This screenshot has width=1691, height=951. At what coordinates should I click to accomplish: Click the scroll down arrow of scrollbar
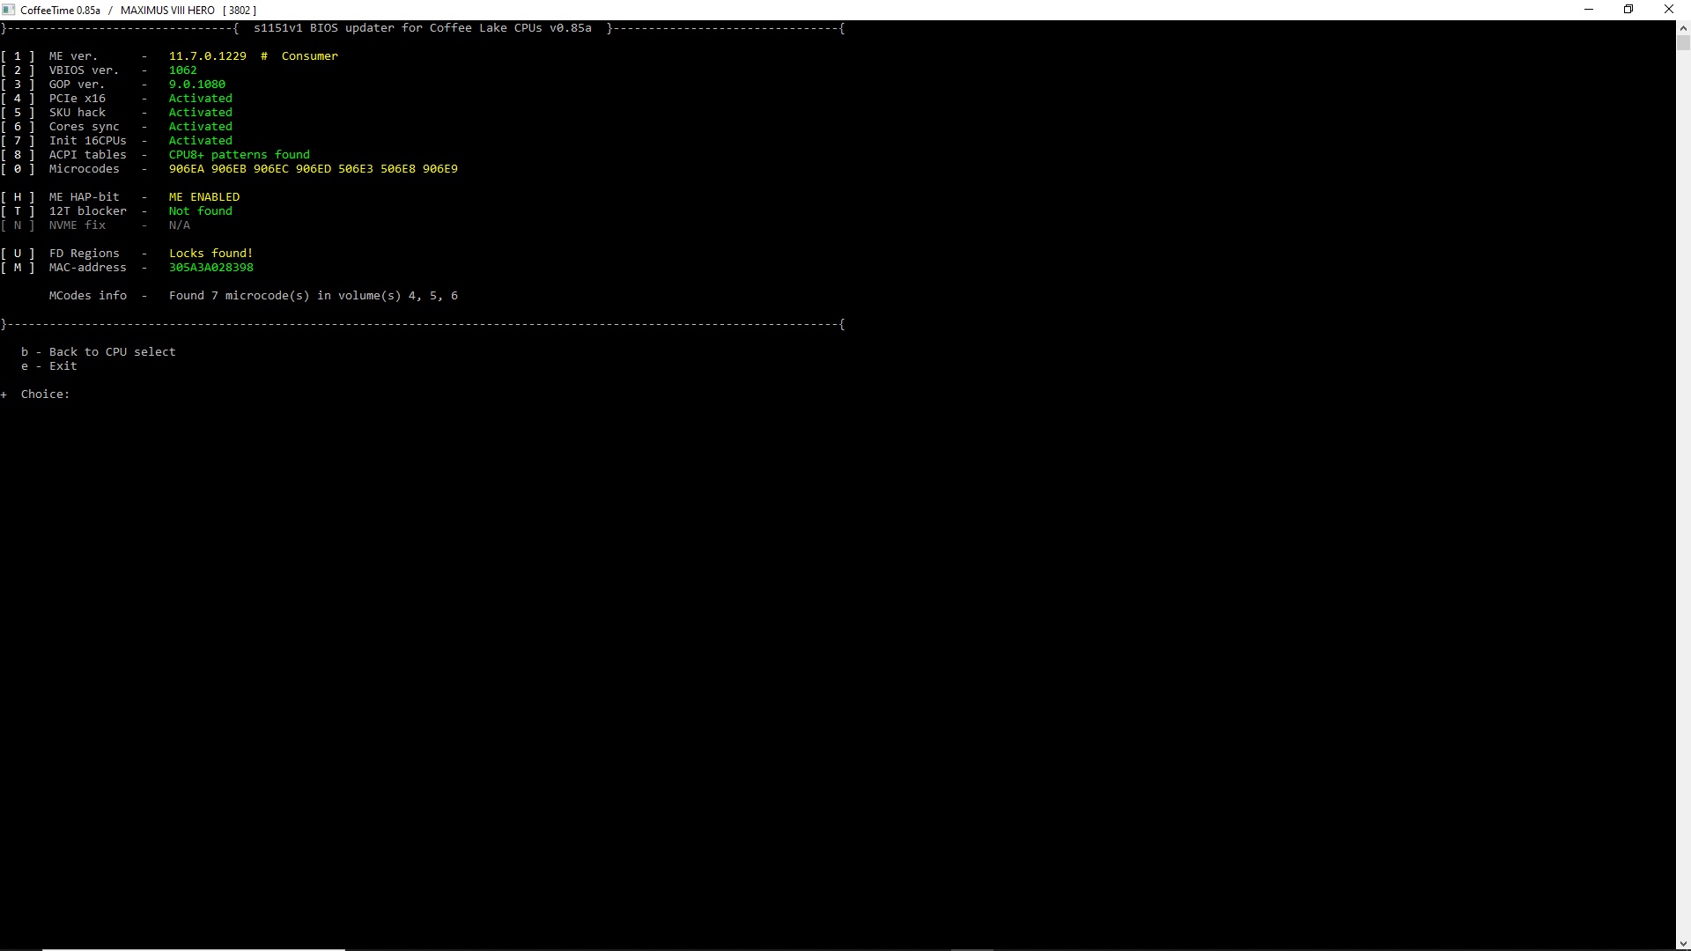click(1683, 943)
